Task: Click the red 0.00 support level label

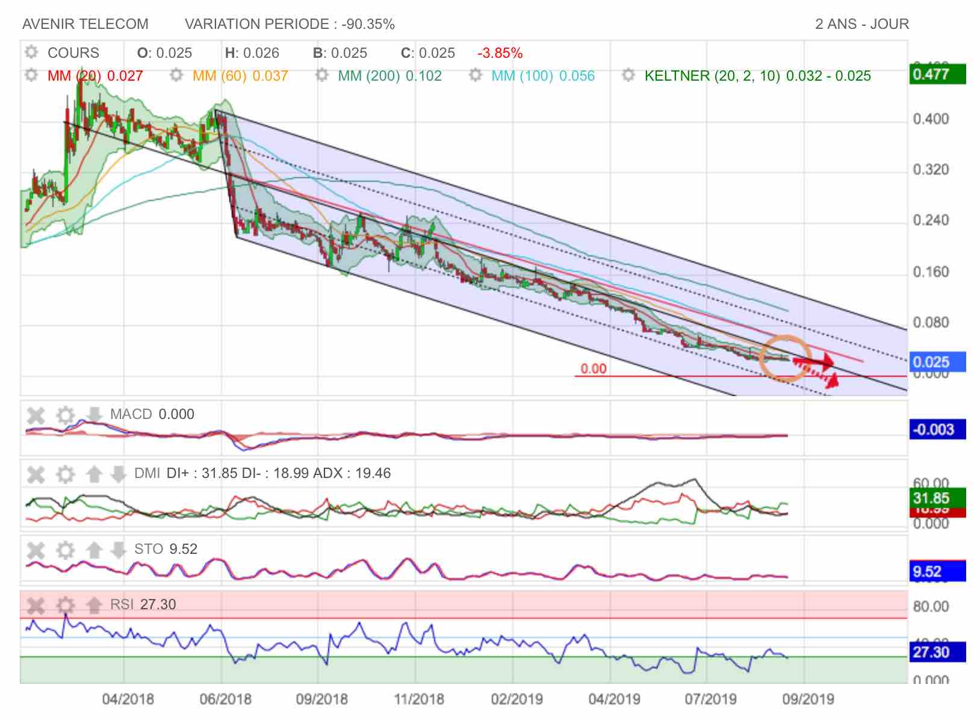Action: [x=594, y=368]
